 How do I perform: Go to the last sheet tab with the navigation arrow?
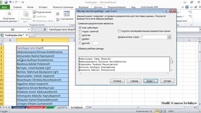9,107
